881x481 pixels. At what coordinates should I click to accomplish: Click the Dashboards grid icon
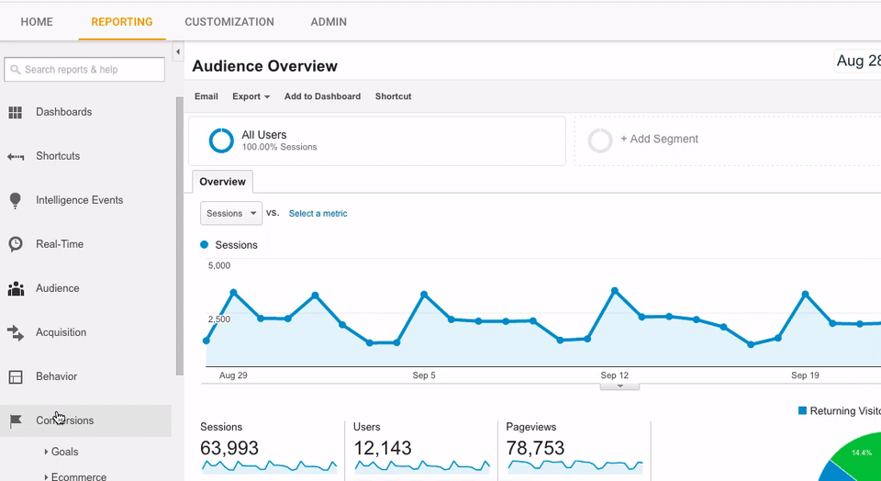coord(16,112)
